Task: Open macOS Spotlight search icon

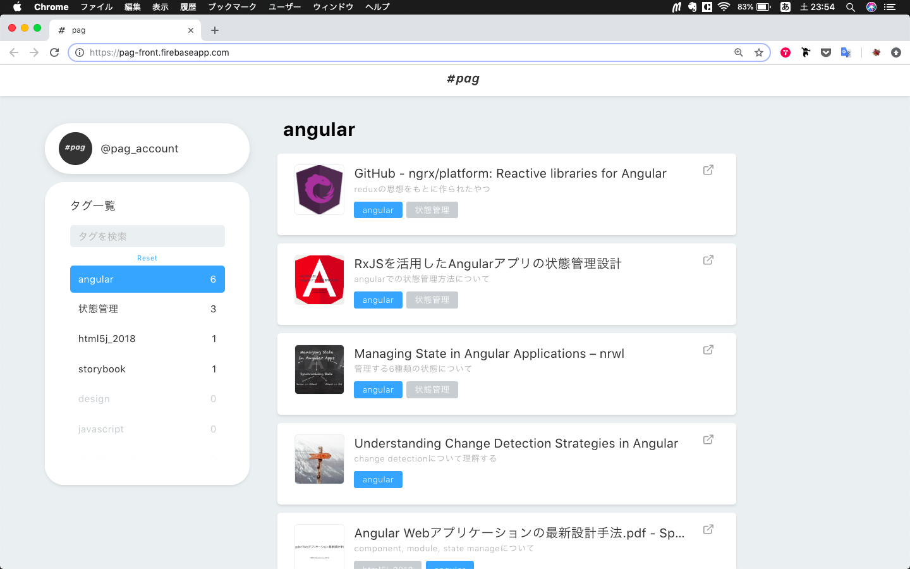Action: tap(851, 7)
